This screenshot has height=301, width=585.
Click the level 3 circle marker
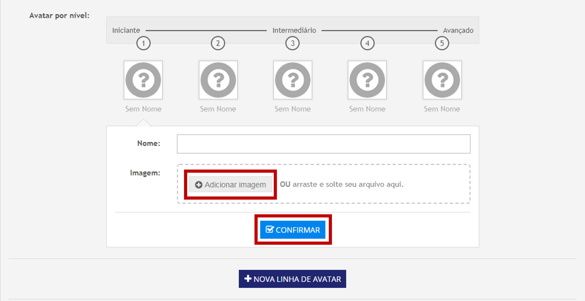coord(292,43)
